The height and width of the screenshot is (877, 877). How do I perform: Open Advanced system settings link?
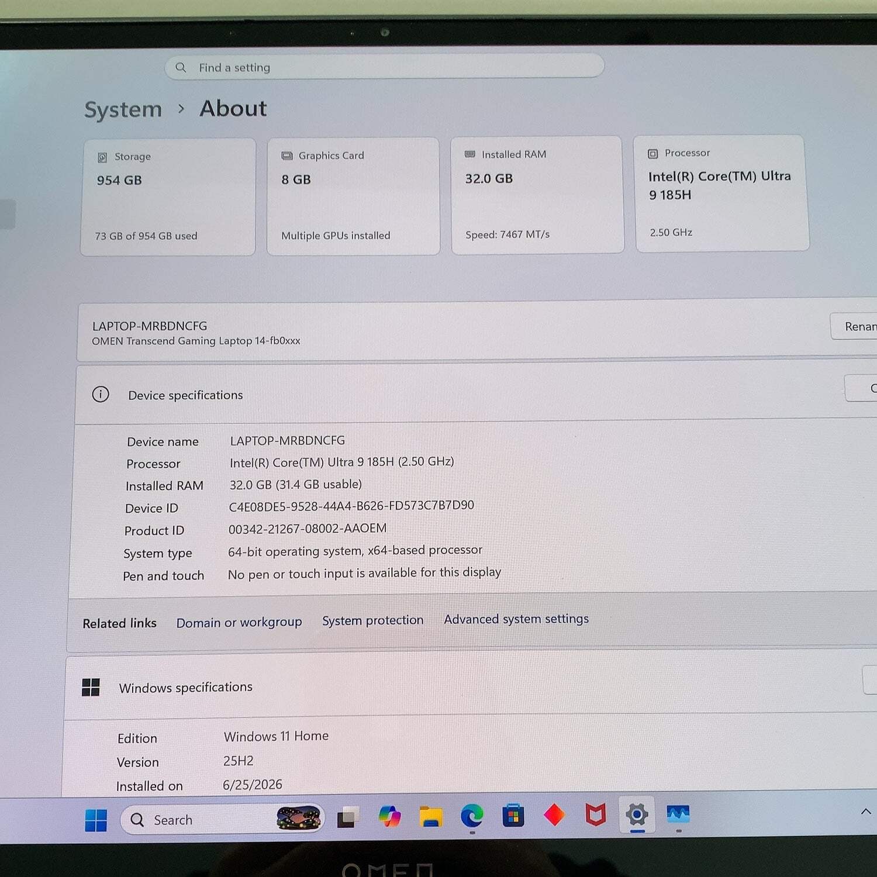pos(516,619)
